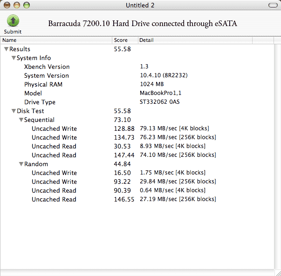Select the System Version row

tap(137, 75)
